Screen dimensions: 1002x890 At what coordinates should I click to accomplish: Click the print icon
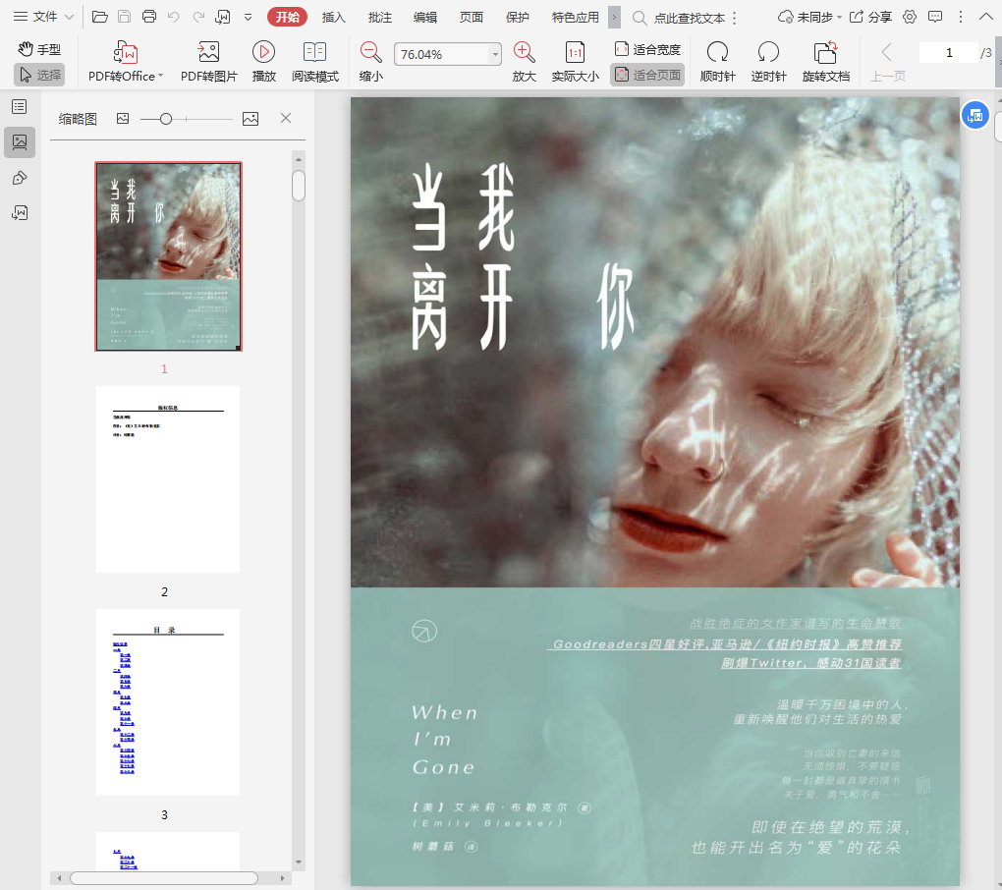pyautogui.click(x=149, y=17)
